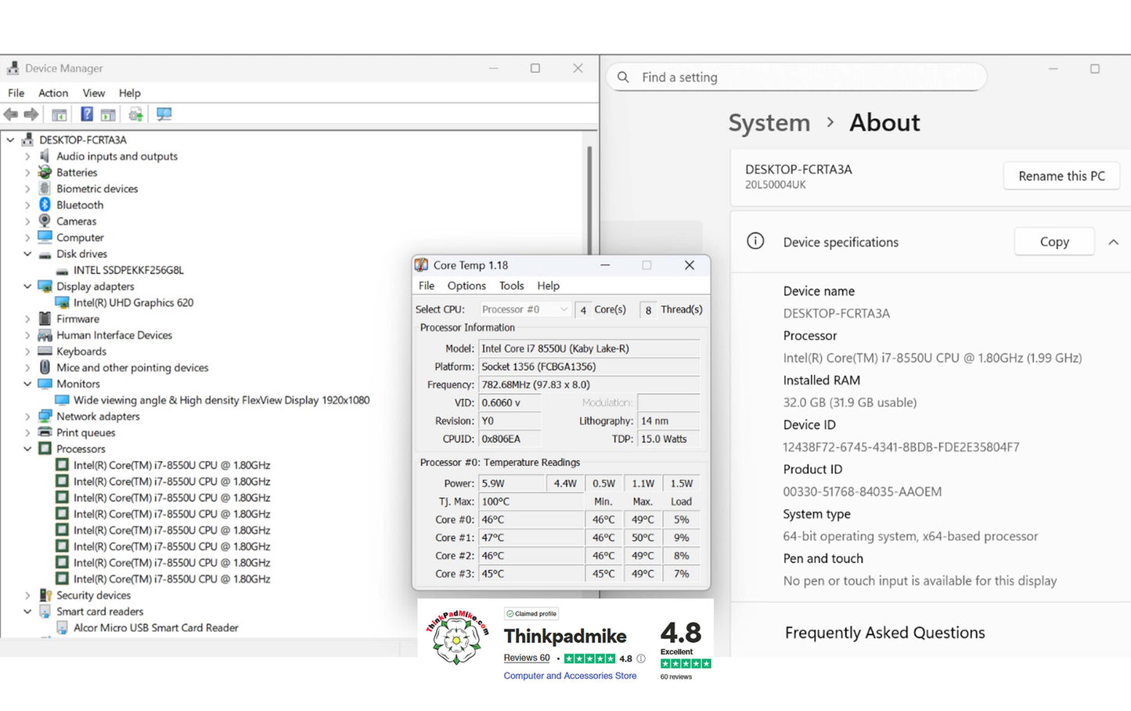Click the Show/Hide Console Tree toolbar icon
1131x711 pixels.
pyautogui.click(x=59, y=114)
